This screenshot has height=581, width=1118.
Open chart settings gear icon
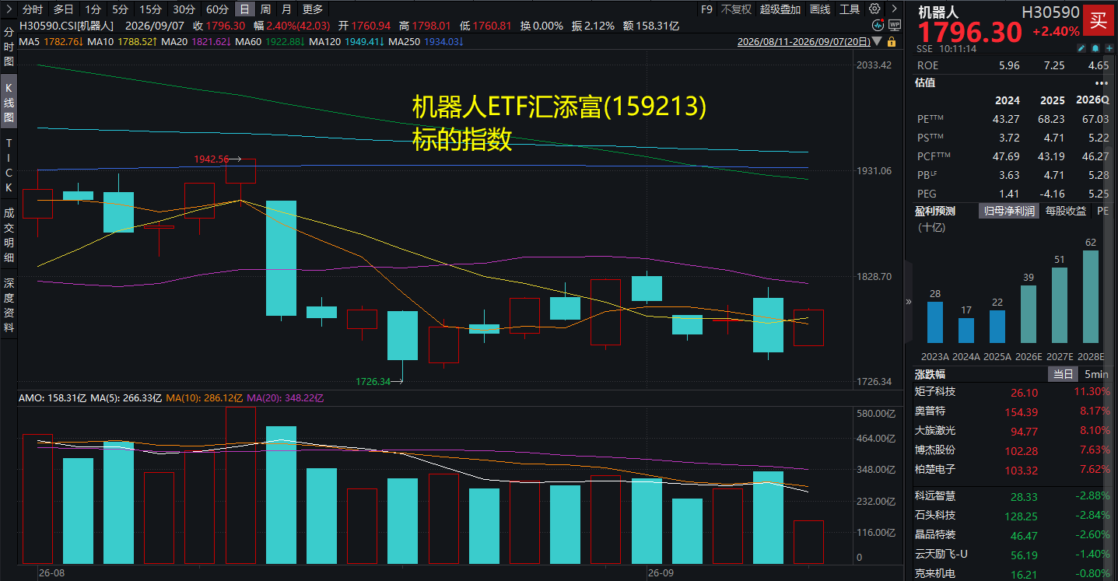(x=874, y=9)
